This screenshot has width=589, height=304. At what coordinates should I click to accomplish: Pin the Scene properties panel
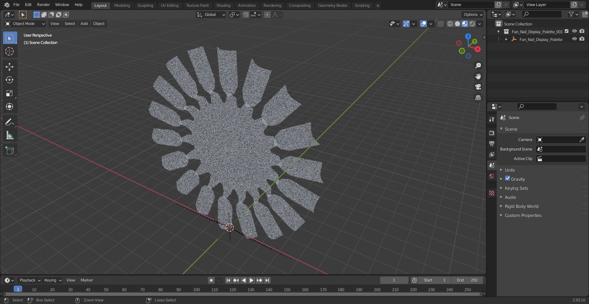click(582, 118)
